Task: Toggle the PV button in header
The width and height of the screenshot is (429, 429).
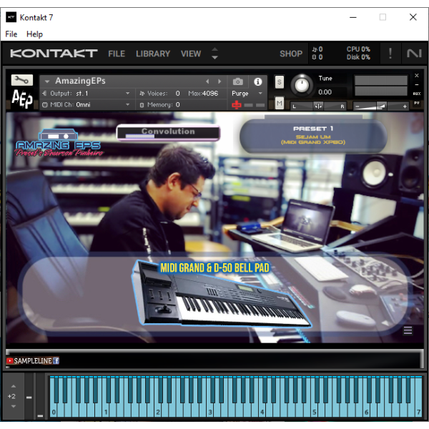Action: click(417, 103)
